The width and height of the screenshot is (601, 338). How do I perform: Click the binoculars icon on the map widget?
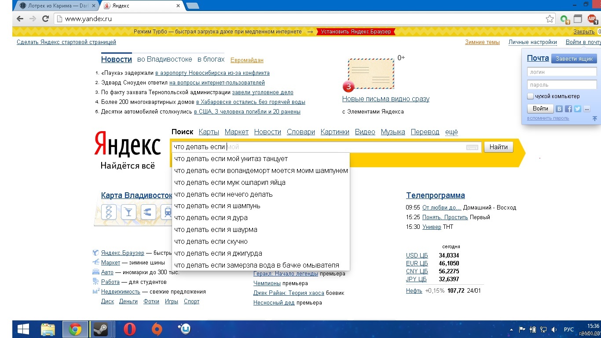click(148, 212)
